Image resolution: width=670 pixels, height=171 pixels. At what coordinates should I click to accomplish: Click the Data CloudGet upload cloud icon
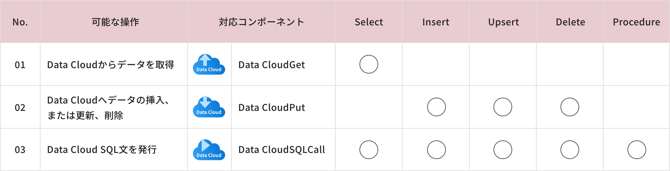click(209, 64)
